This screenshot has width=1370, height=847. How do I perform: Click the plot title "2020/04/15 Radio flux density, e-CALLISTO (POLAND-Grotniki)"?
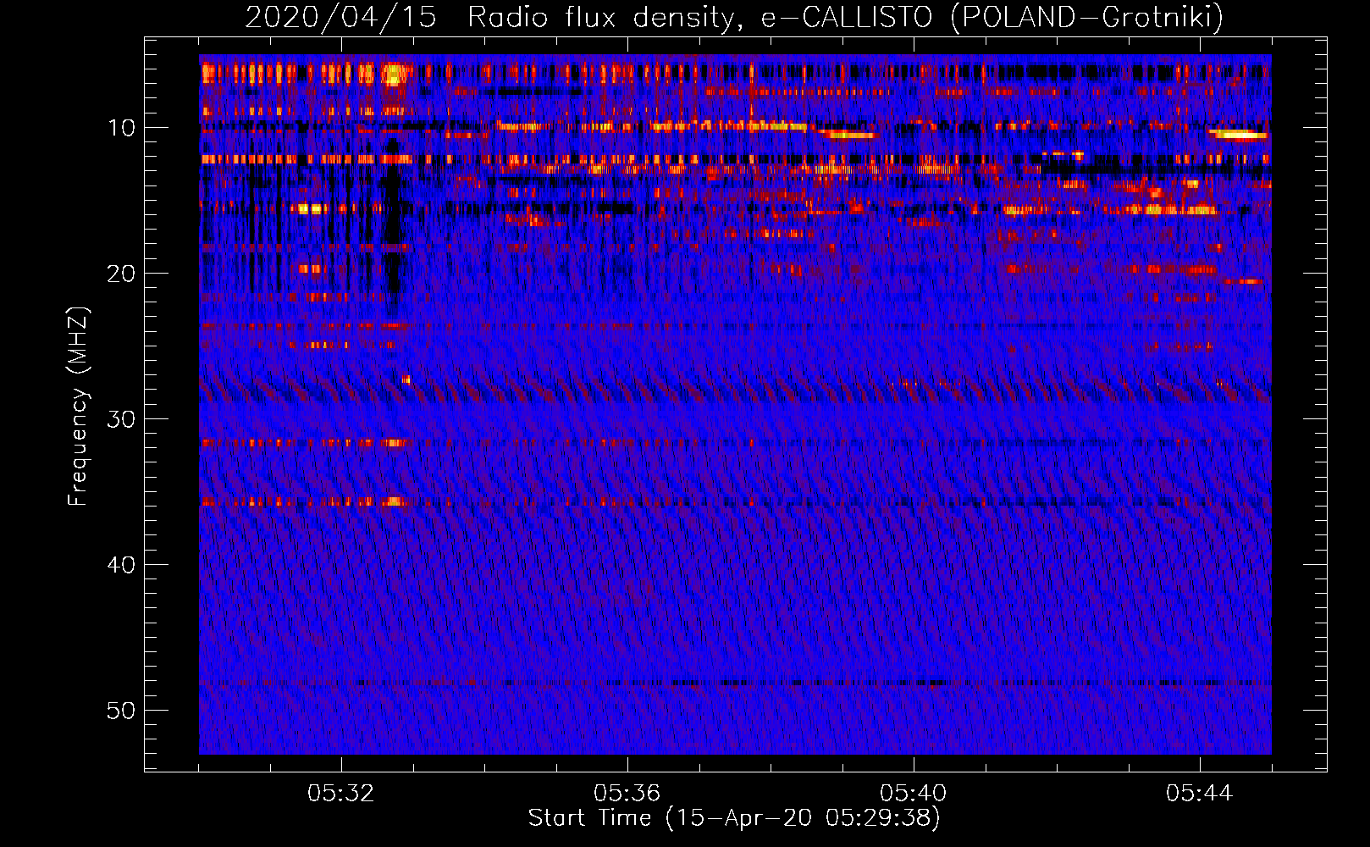734,18
